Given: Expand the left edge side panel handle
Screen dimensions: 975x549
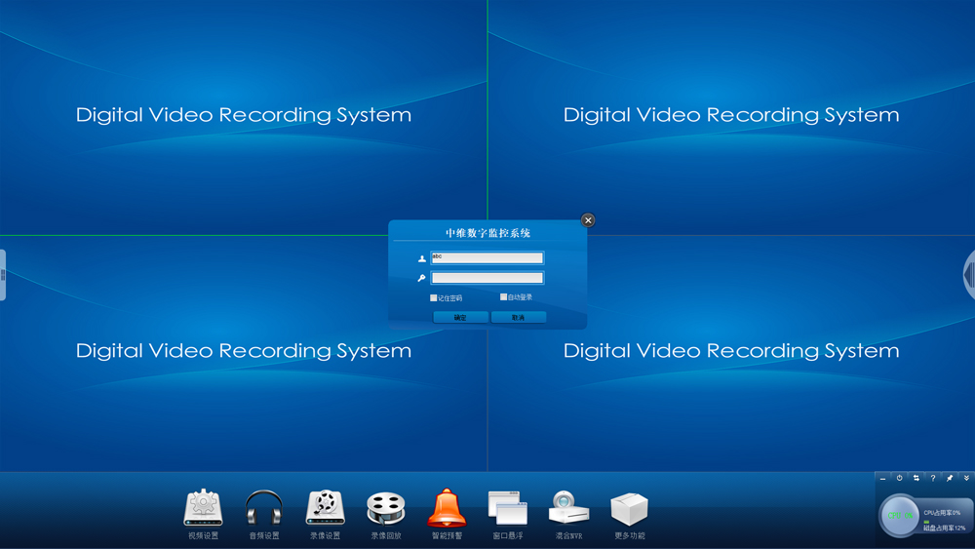Looking at the screenshot, I should [3, 275].
